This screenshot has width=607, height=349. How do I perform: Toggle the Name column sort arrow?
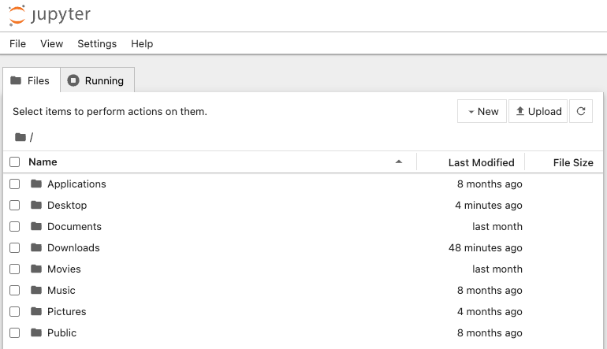tap(399, 162)
